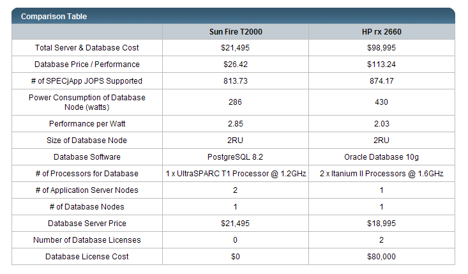468x274 pixels.
Task: Select the 2.85 performance per watt value
Action: coord(236,123)
